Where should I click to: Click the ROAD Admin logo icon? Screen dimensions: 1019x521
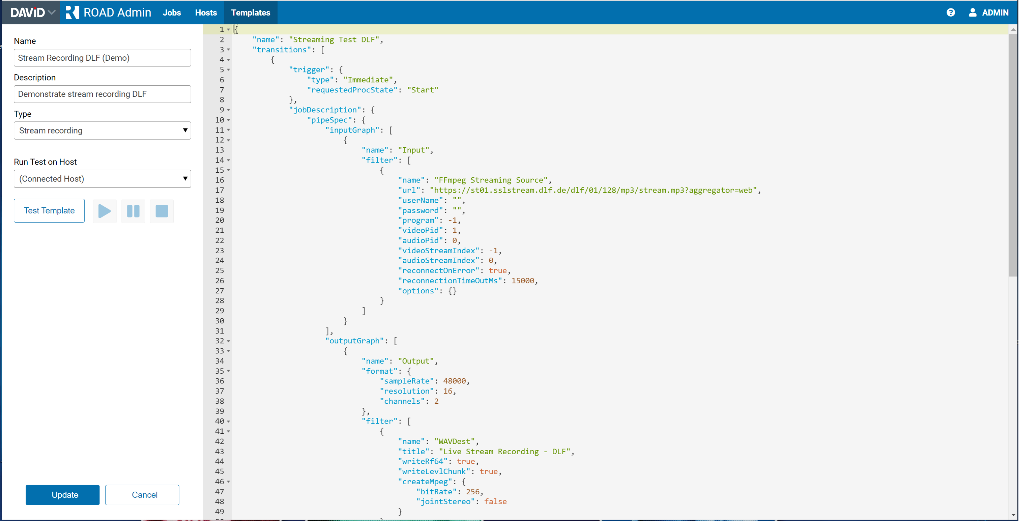tap(72, 13)
